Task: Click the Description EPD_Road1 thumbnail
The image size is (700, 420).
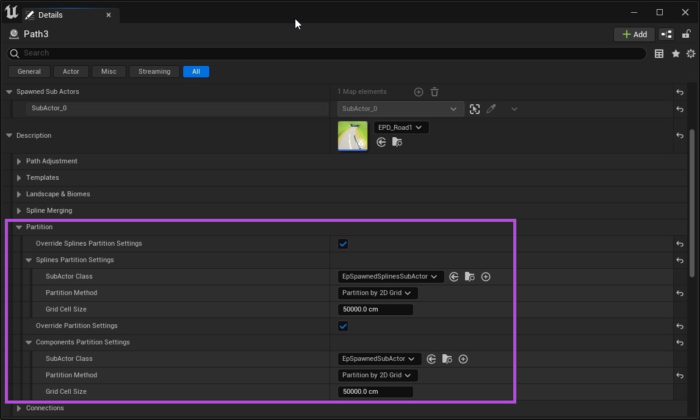Action: tap(353, 135)
